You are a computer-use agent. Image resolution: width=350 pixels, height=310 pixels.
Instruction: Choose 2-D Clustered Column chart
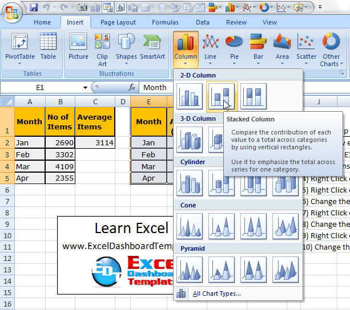click(190, 96)
